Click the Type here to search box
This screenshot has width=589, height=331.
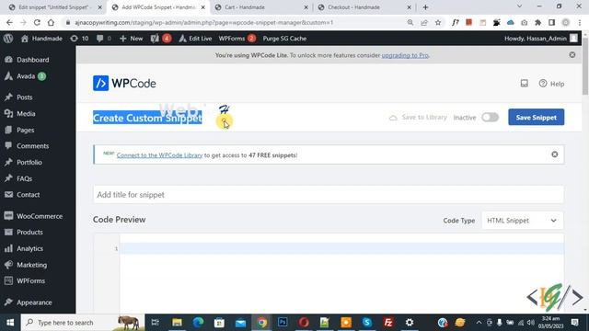click(83, 323)
